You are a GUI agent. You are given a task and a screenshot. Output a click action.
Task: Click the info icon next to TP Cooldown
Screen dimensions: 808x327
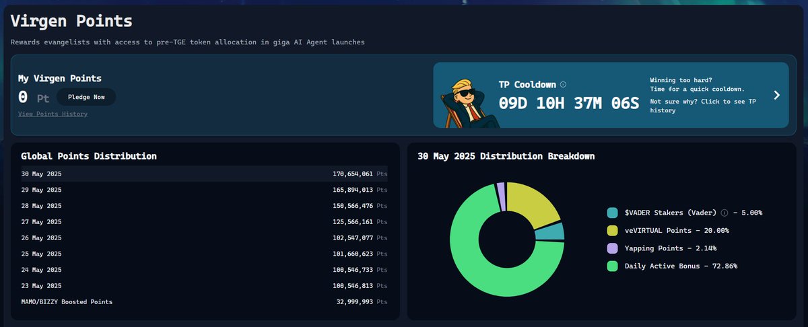tap(563, 85)
